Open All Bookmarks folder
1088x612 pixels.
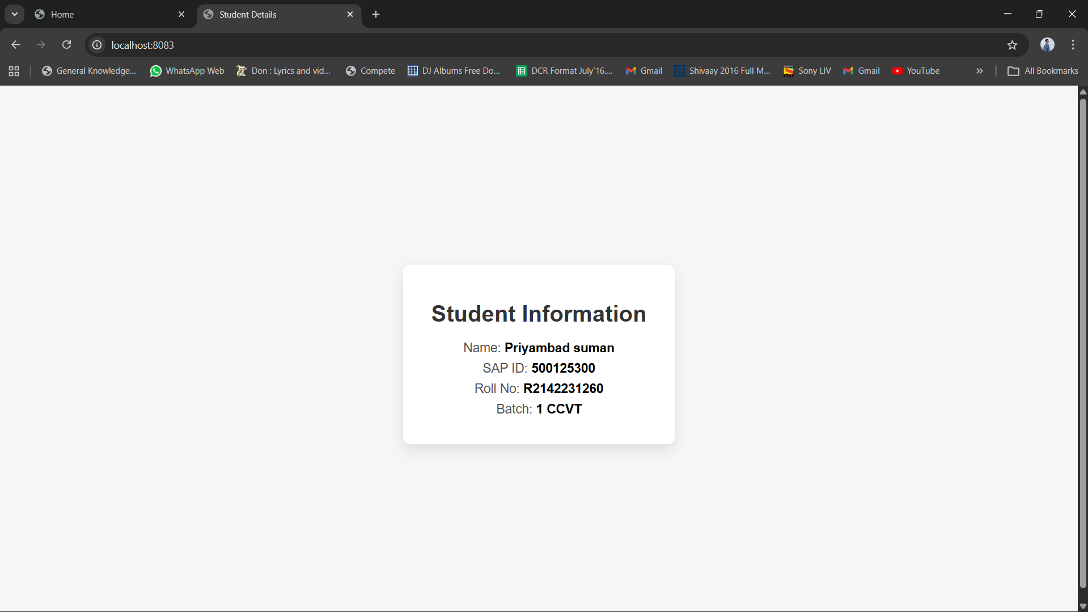point(1043,71)
